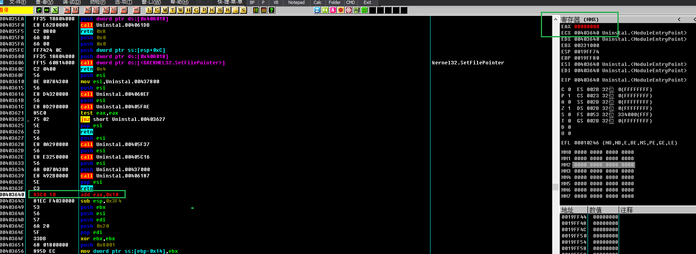Open Handles window with H icon
This screenshot has height=254, width=696.
click(x=189, y=10)
